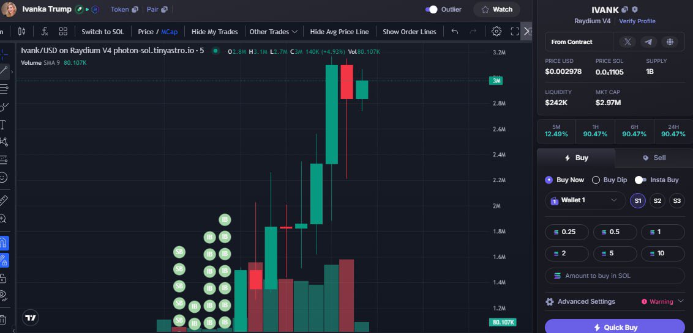Select the brush drawing tool
The height and width of the screenshot is (333, 693).
pyautogui.click(x=4, y=107)
